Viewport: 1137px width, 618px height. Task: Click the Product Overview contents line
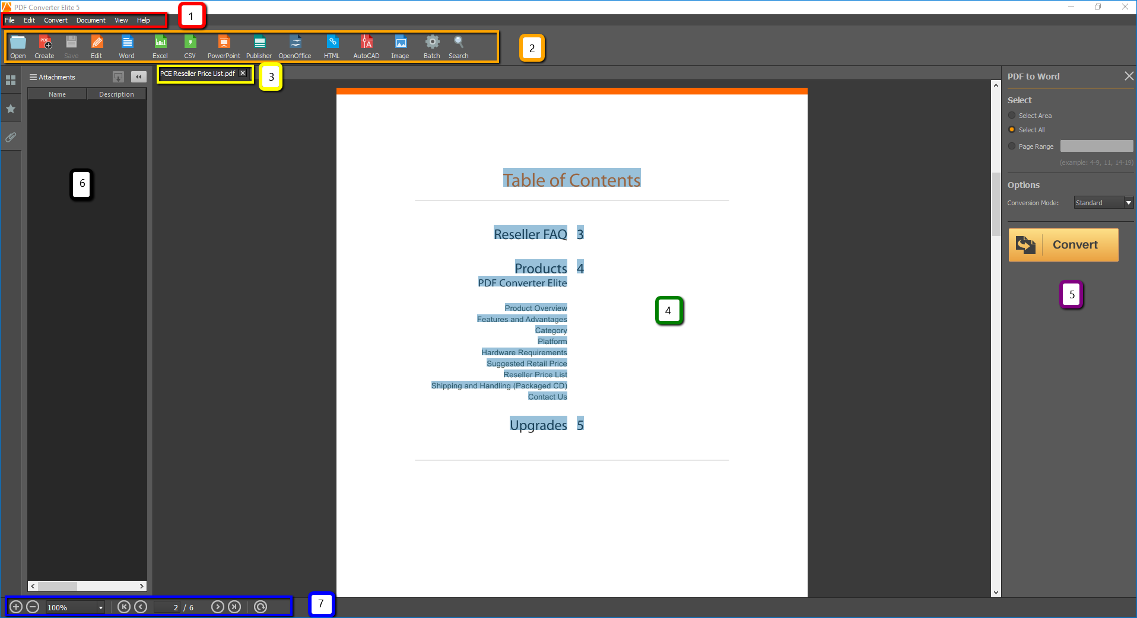coord(536,308)
